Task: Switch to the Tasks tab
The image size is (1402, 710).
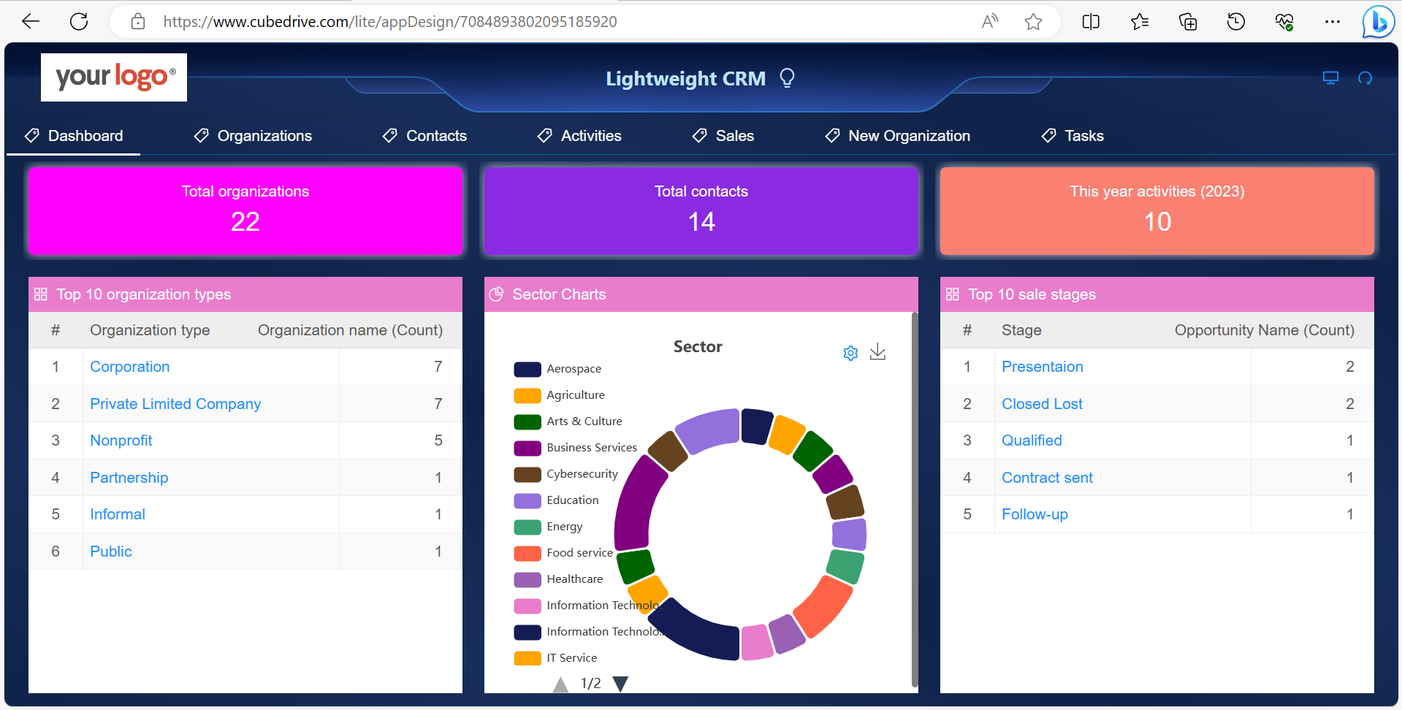Action: tap(1073, 136)
